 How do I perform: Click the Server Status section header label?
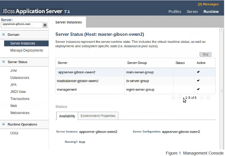17,62
